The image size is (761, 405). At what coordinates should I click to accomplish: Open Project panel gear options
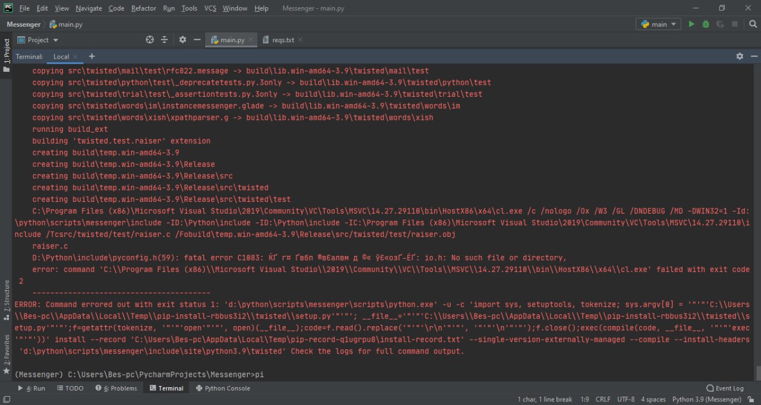coord(183,40)
